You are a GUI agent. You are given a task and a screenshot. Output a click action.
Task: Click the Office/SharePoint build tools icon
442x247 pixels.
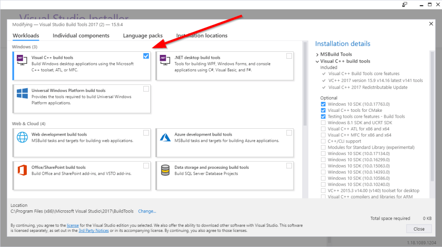point(22,170)
